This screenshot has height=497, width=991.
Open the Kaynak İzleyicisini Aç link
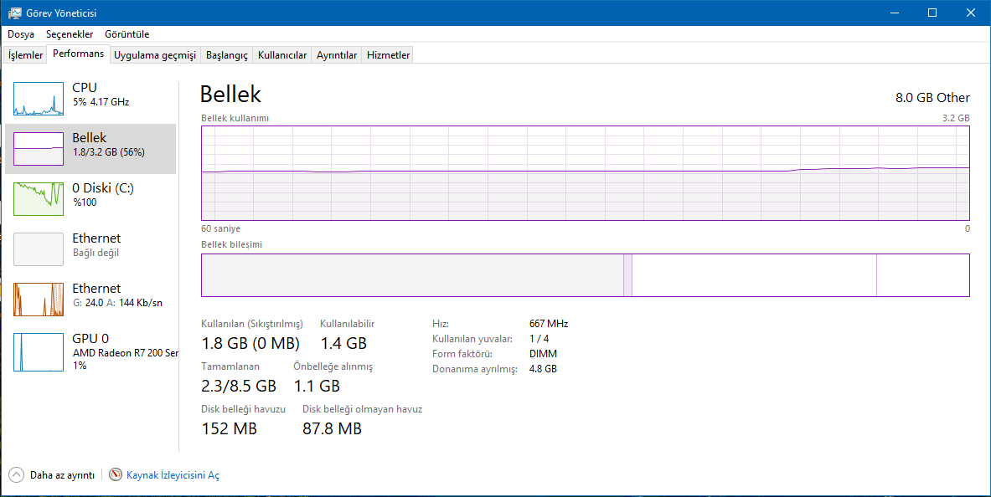tap(173, 475)
